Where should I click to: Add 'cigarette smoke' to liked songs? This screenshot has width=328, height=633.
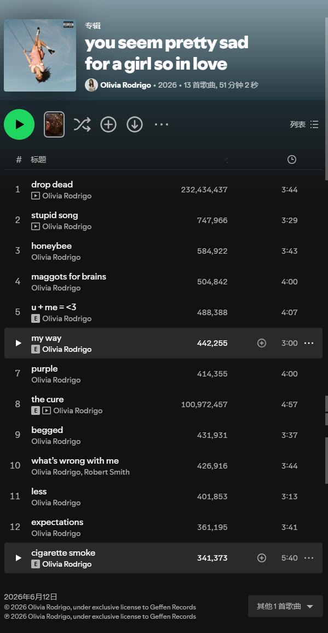(262, 558)
